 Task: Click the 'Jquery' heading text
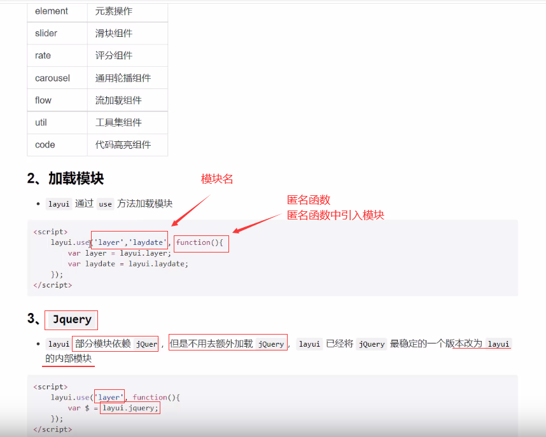tap(72, 319)
